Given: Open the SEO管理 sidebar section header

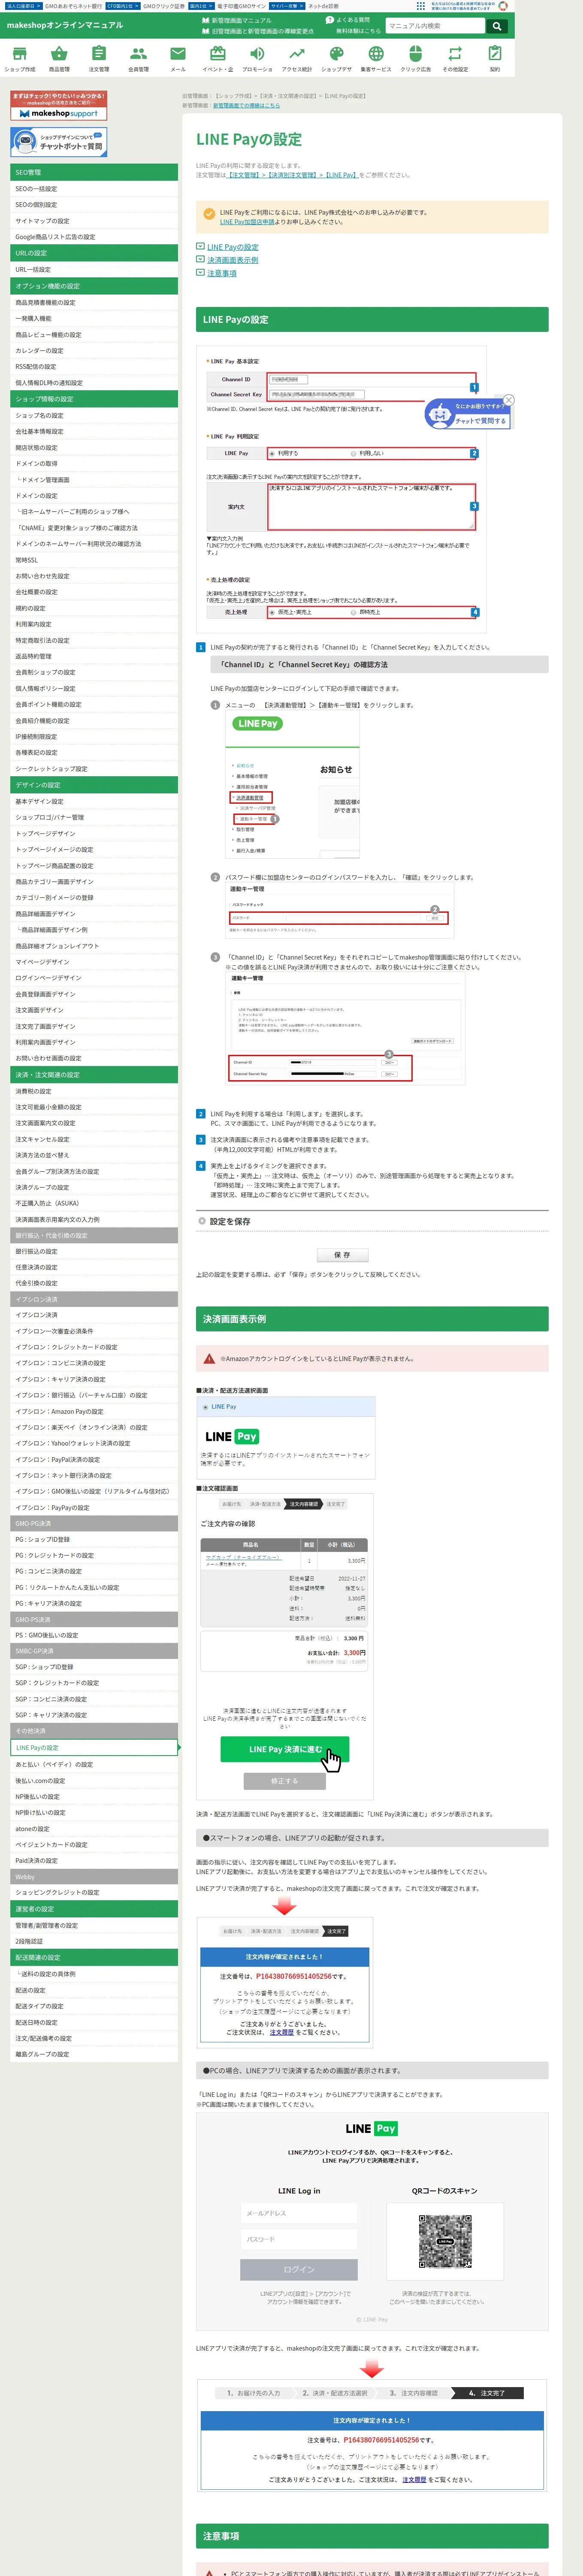Looking at the screenshot, I should tap(94, 172).
